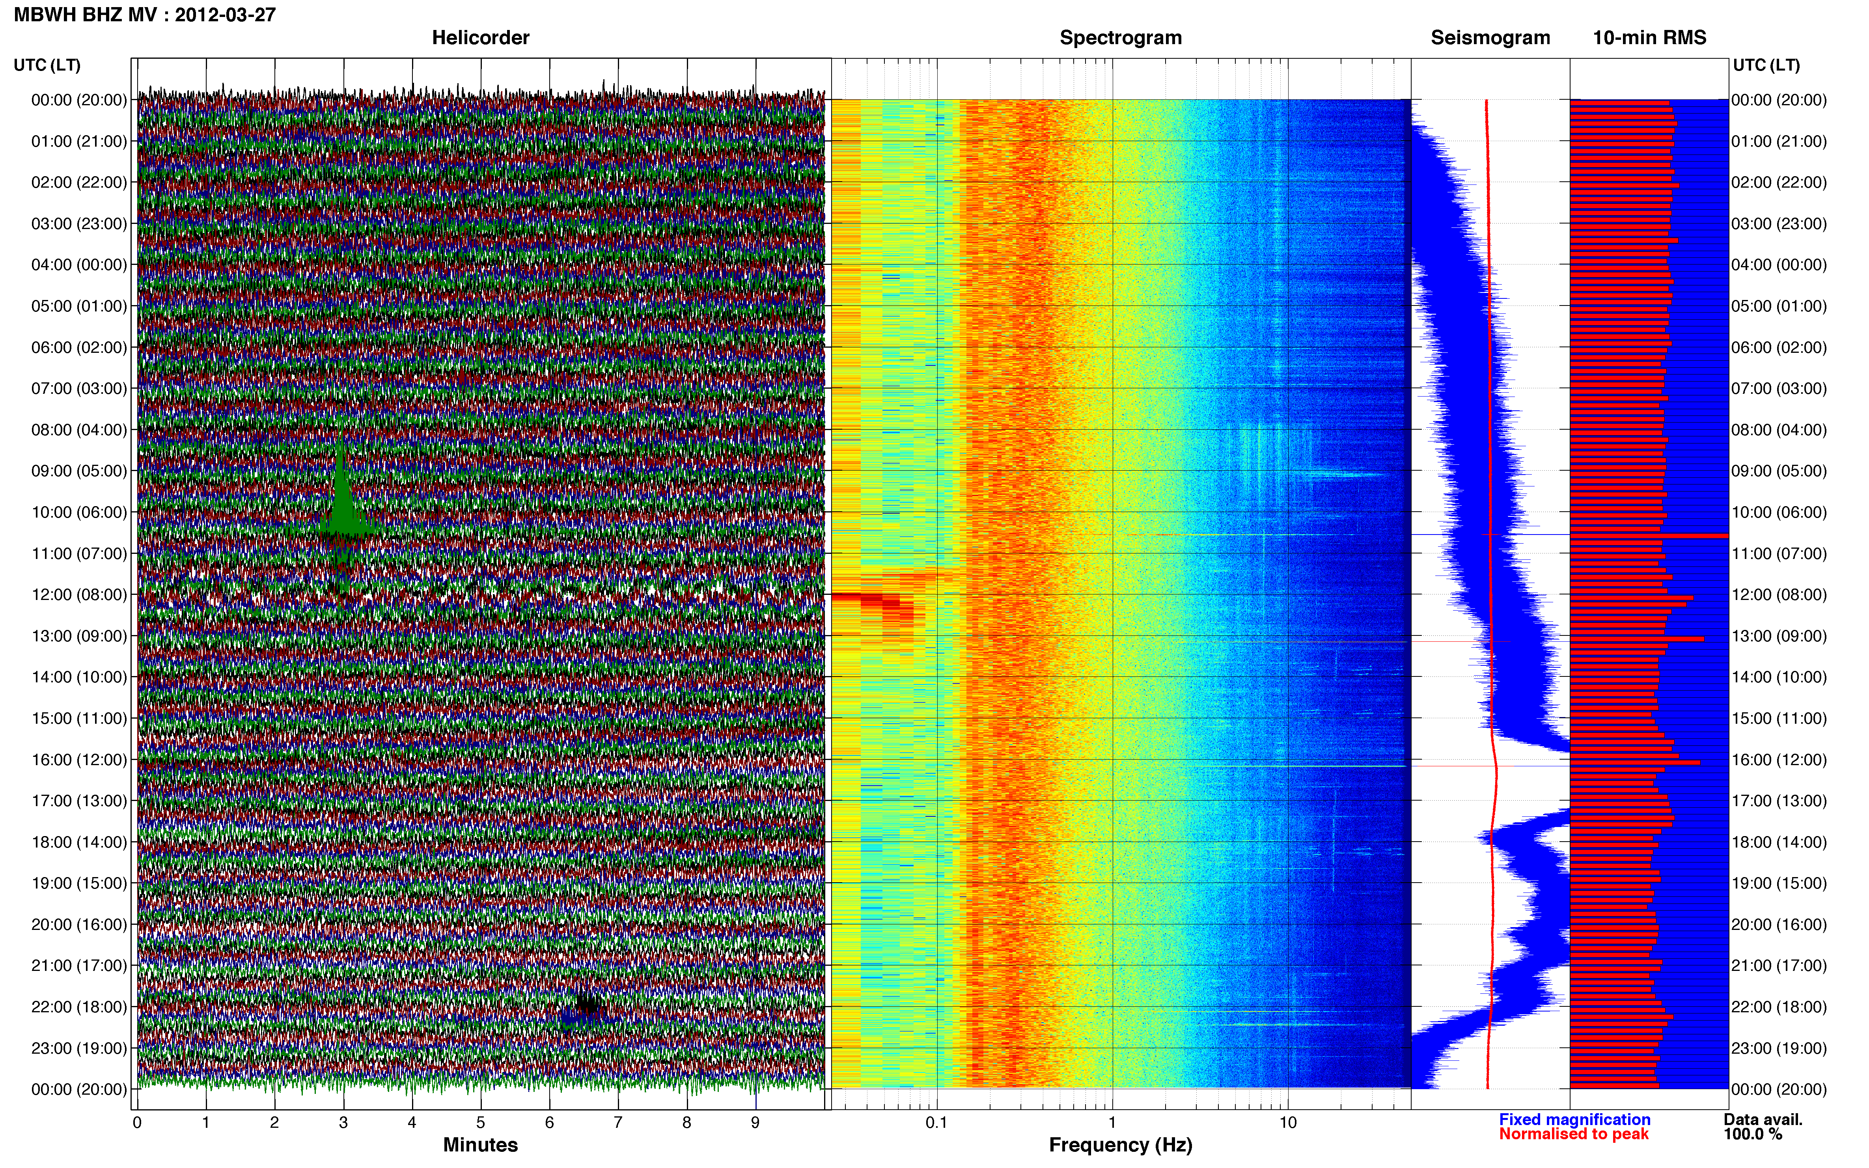Click left time label 02:00 (22:00)
The width and height of the screenshot is (1869, 1168).
click(x=79, y=182)
